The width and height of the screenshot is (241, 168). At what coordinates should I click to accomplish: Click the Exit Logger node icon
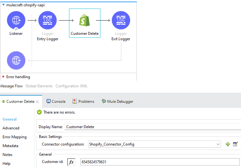[121, 20]
